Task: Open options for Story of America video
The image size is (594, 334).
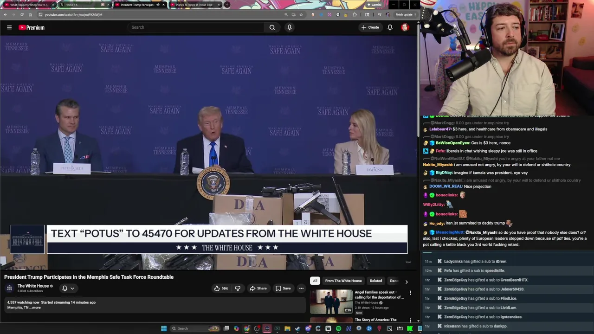Action: [410, 320]
